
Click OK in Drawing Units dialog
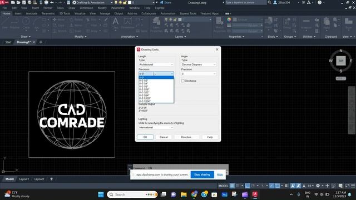[x=145, y=137]
